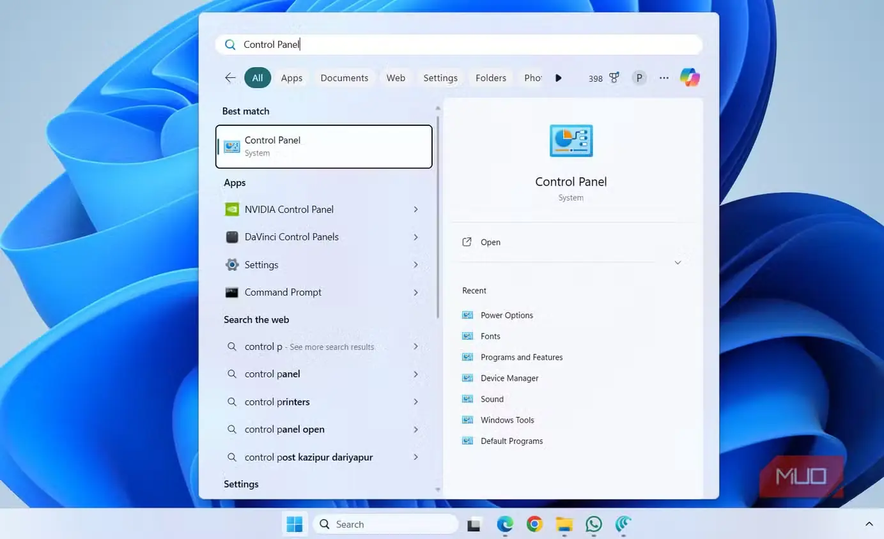
Task: Select the All filter tab
Action: click(258, 78)
